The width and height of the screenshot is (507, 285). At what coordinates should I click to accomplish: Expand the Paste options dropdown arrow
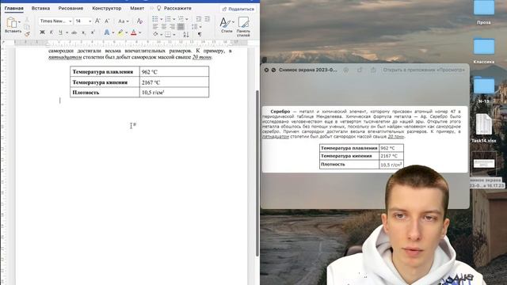tap(19, 22)
